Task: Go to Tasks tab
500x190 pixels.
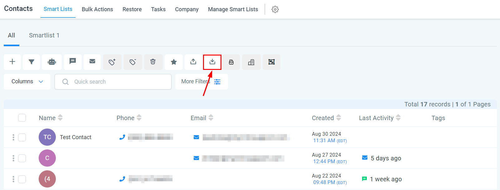Action: (x=158, y=9)
